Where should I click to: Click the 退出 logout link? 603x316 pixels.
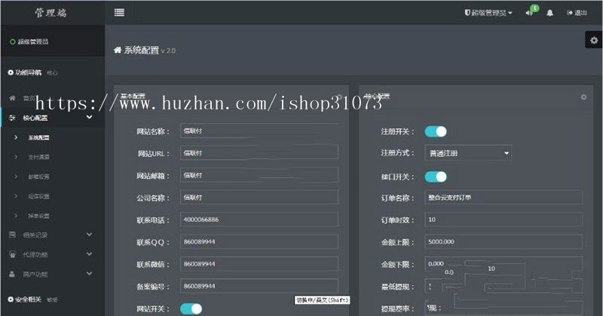577,13
